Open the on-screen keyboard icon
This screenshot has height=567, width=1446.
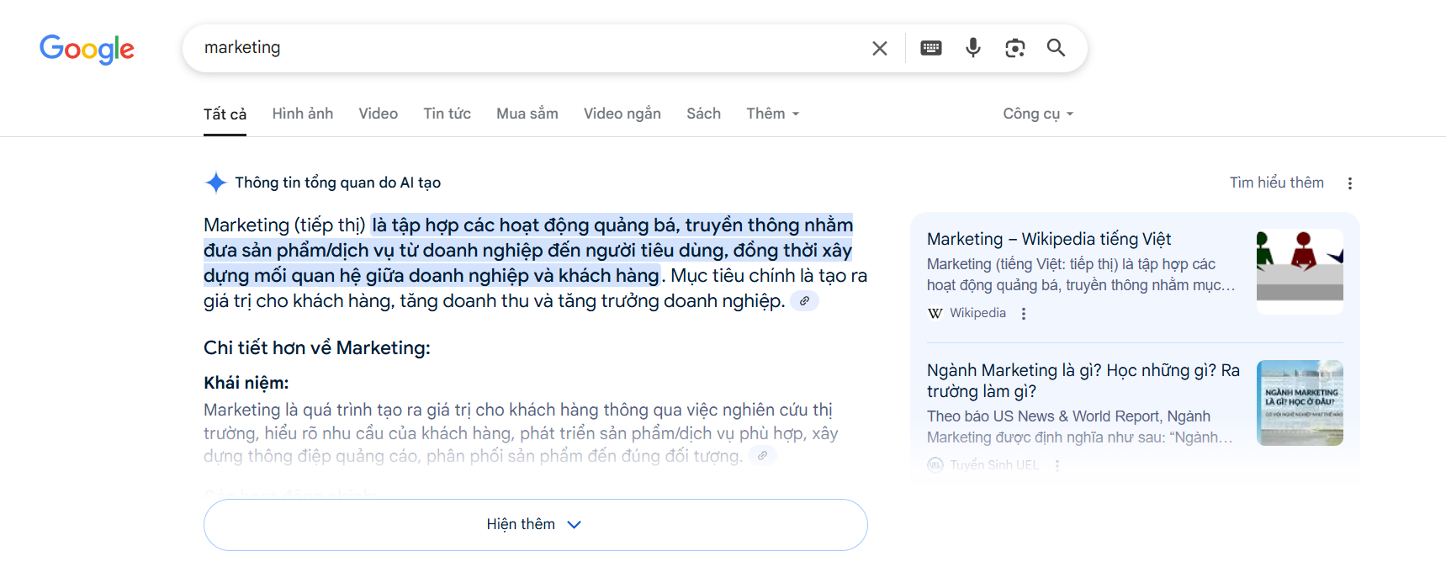(931, 48)
